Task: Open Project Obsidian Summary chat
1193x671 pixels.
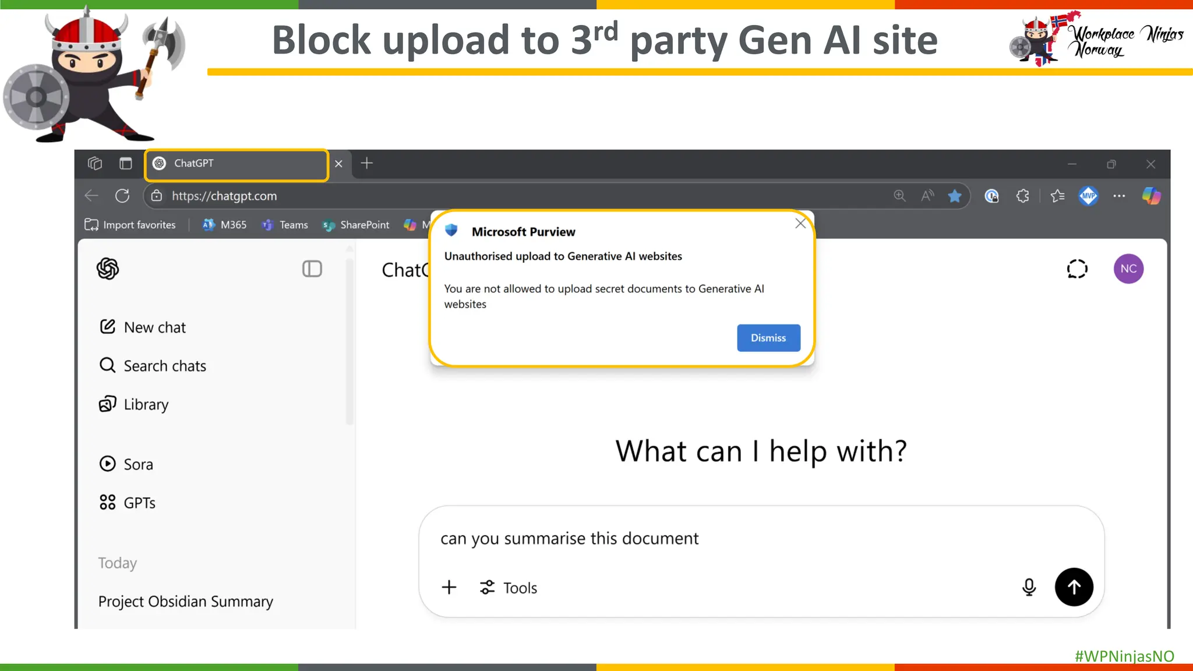Action: pos(186,601)
